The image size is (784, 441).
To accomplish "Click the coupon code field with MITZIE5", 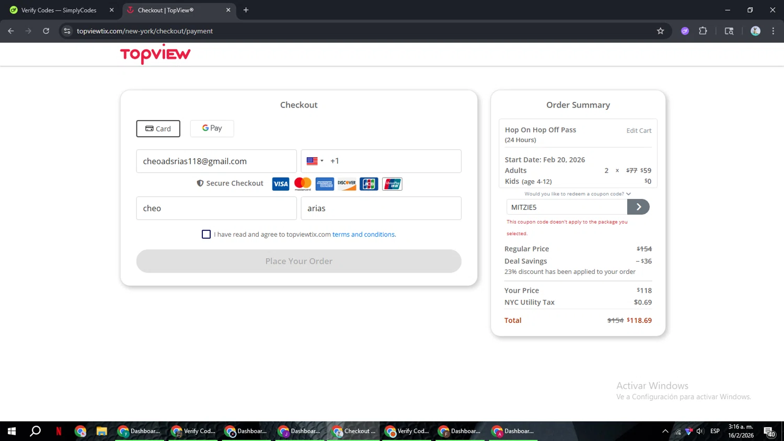I will (567, 207).
